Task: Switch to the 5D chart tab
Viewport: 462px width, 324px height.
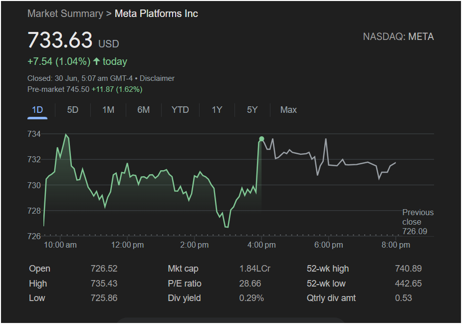Action: (x=72, y=110)
